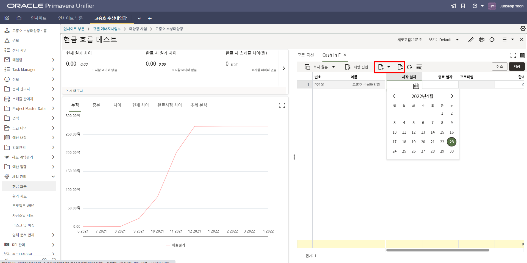Switch to the 모든 곡선 tab
The width and height of the screenshot is (527, 263).
[x=305, y=55]
